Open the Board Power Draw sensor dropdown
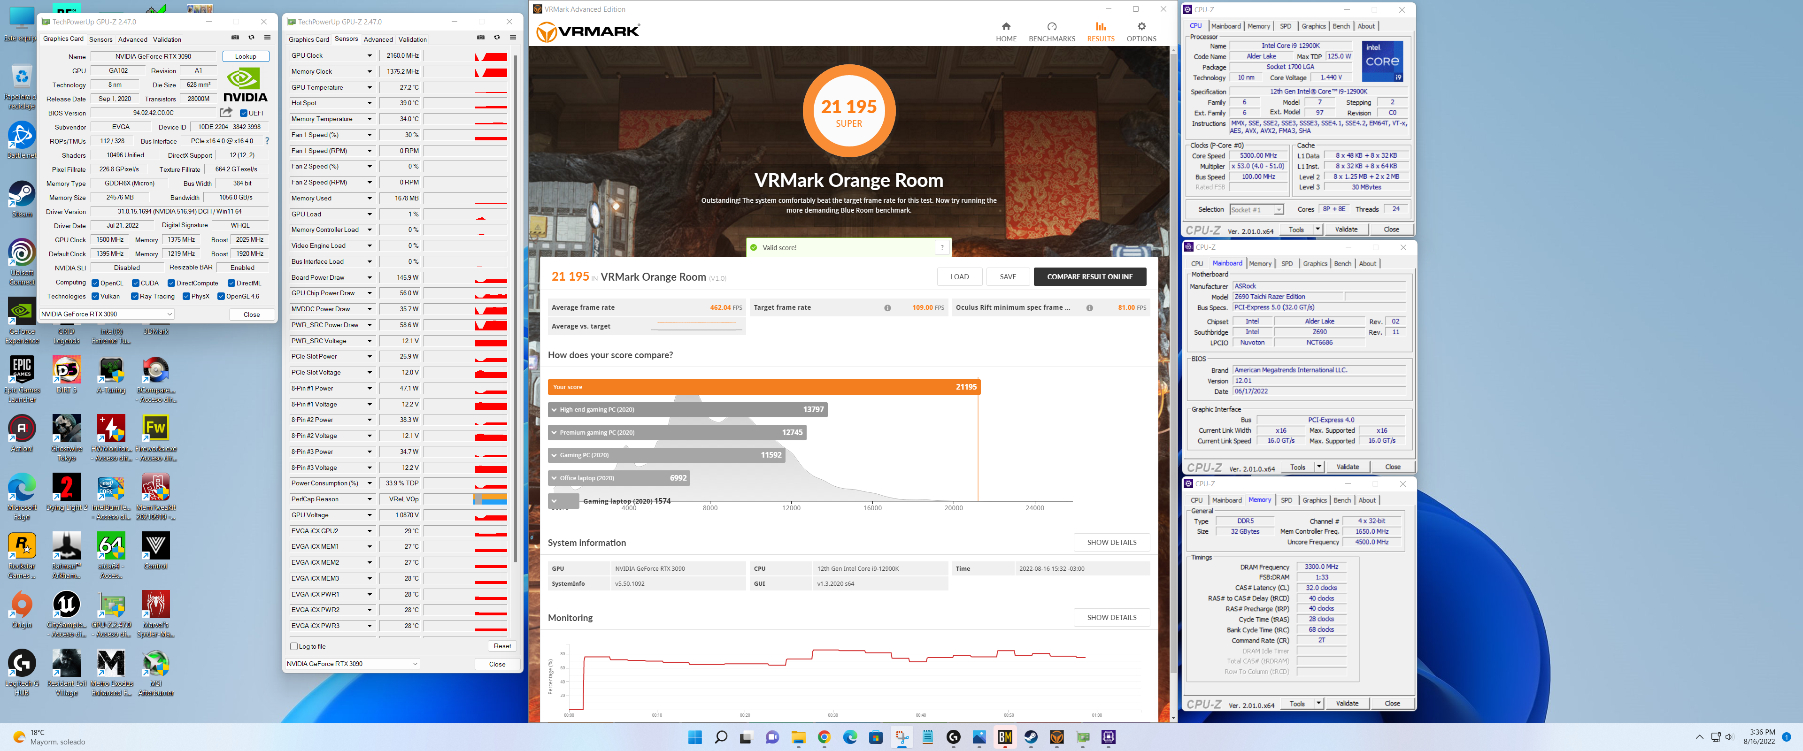The image size is (1803, 751). pos(370,277)
